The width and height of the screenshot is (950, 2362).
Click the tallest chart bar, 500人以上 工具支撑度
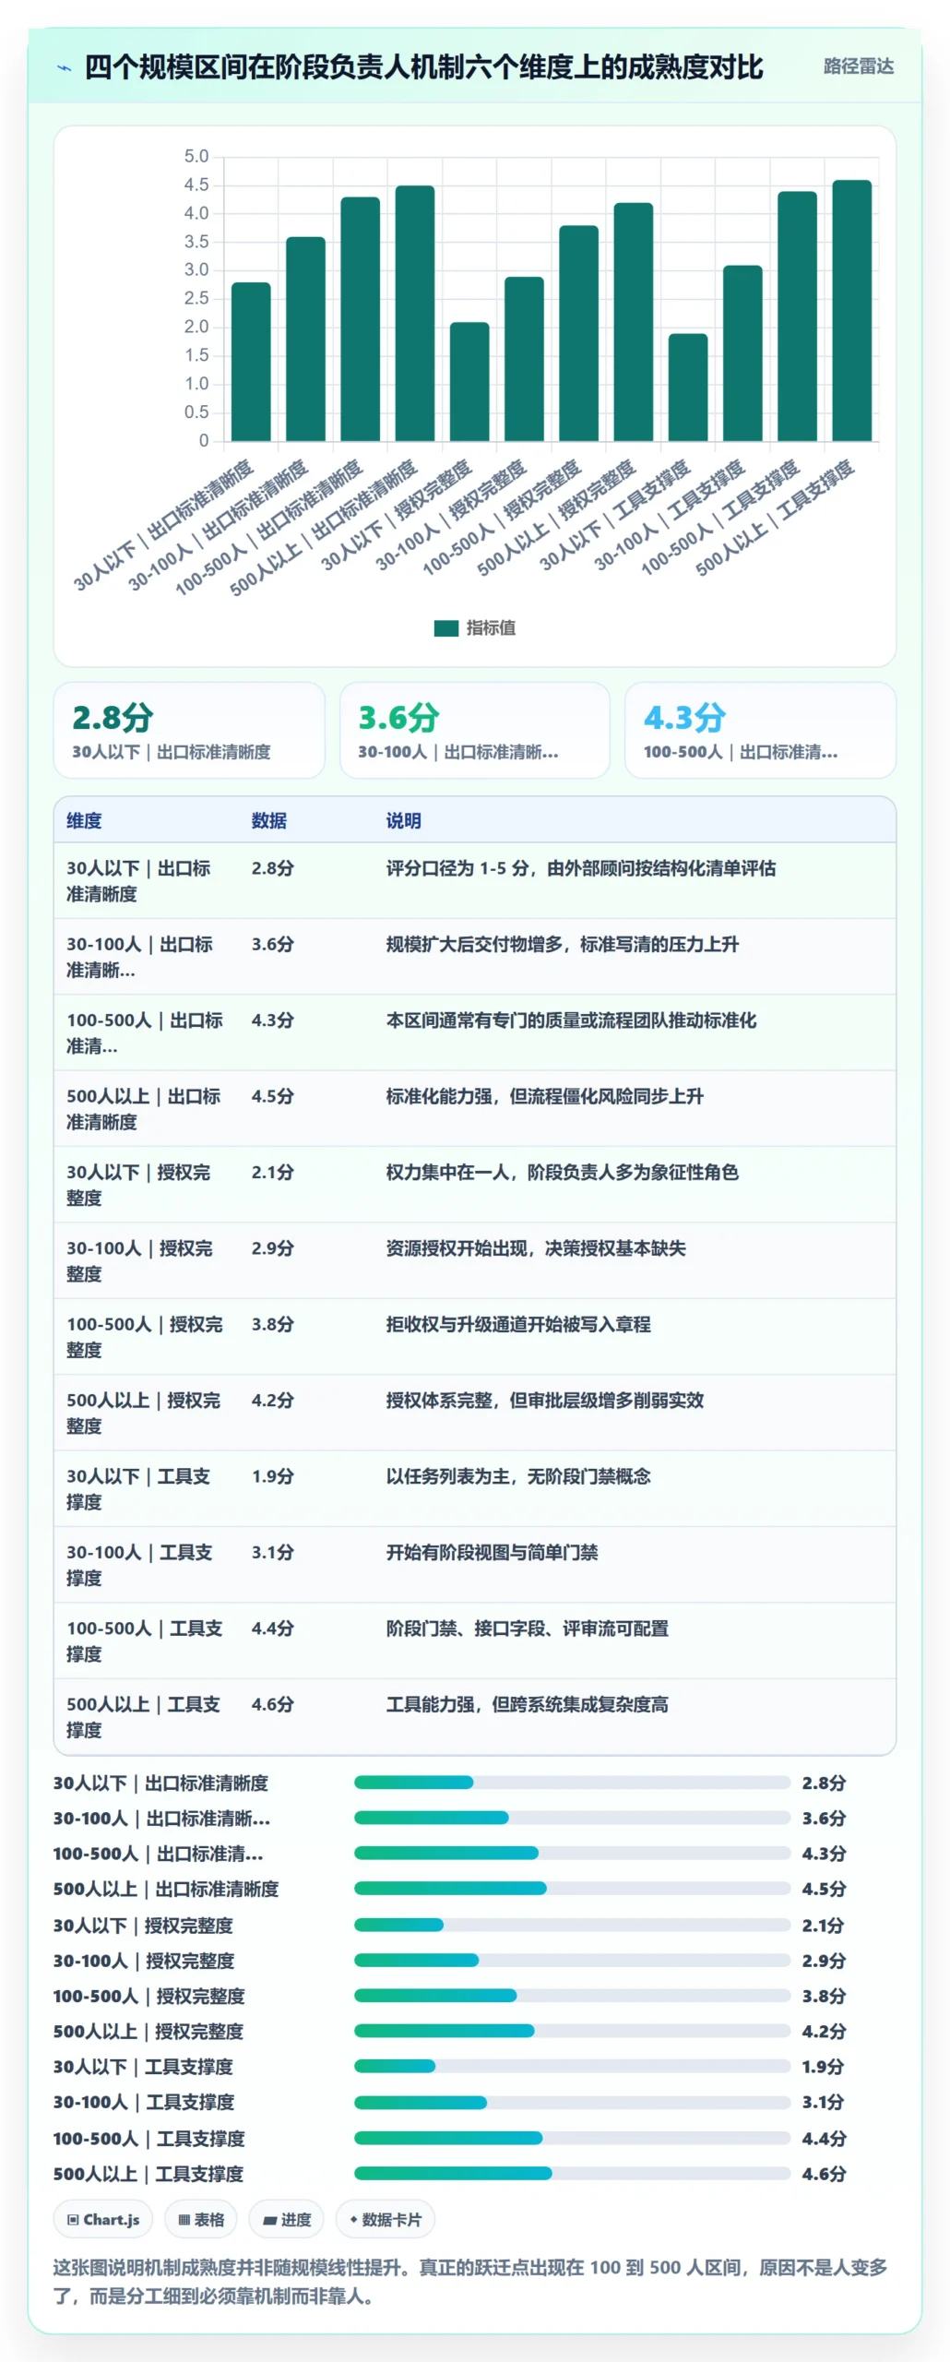851,311
